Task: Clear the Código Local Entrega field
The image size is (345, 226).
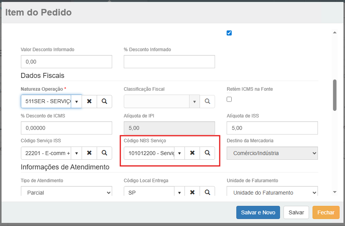Action: tap(192, 192)
